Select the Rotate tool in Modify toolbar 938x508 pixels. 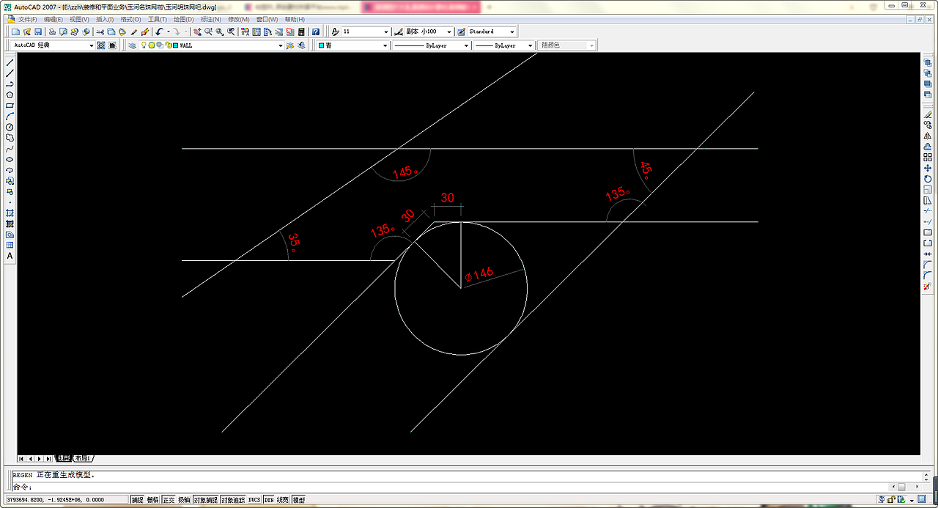coord(927,178)
